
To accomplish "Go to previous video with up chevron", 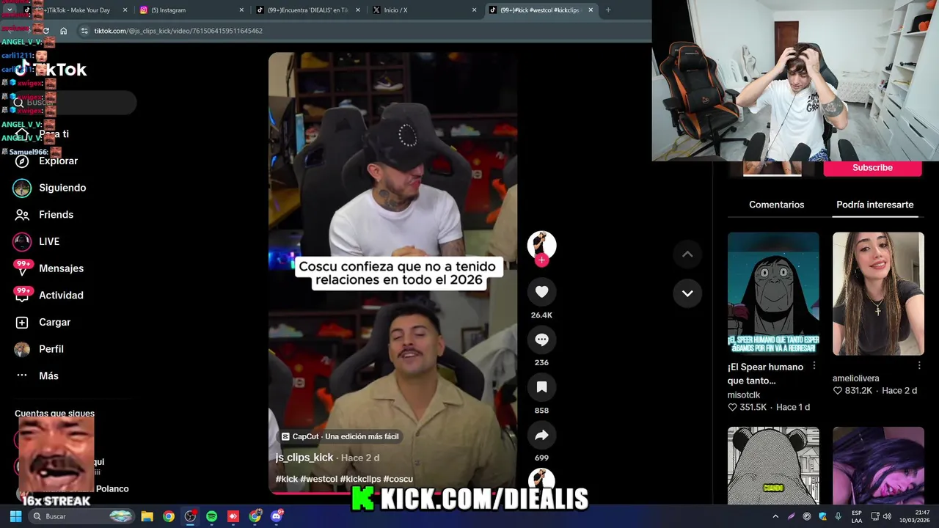I will pos(687,254).
